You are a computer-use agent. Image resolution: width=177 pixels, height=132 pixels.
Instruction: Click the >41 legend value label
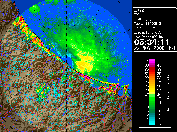coord(146,61)
